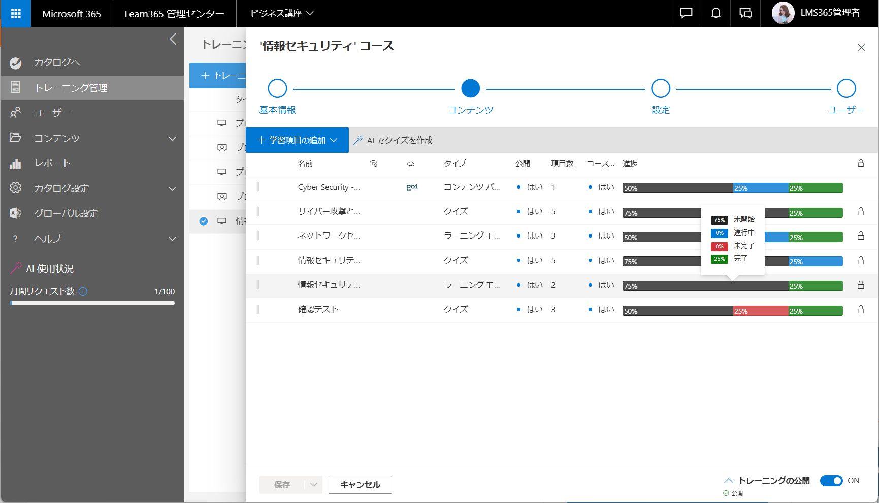Close the 情報セキュリティ course panel
This screenshot has height=503, width=879.
pyautogui.click(x=861, y=47)
